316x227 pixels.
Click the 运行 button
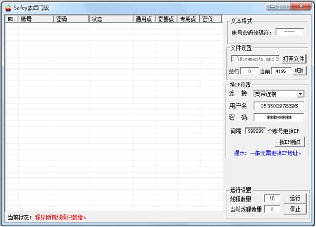tap(295, 198)
